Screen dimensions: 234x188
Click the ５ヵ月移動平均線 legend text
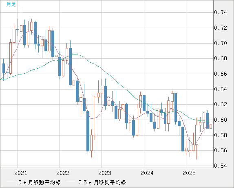coord(40,182)
